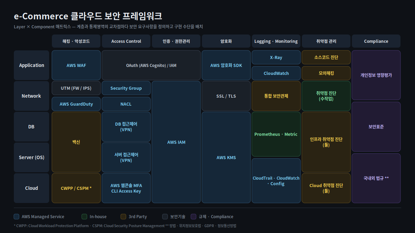The image size is (415, 233).
Task: Click the 암호화 column header
Action: 226,41
